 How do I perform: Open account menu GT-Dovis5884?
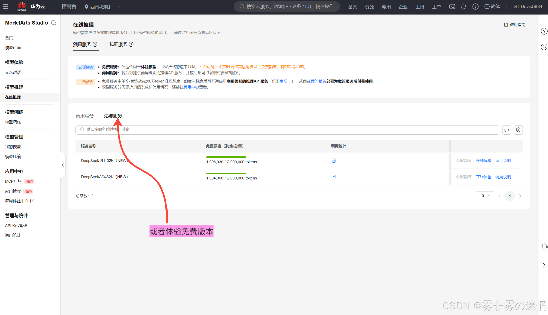[528, 7]
